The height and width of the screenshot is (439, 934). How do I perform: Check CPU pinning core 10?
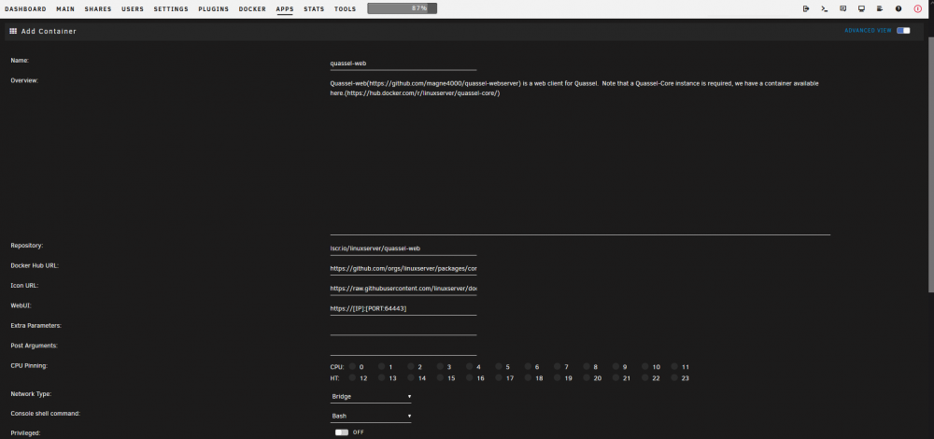pos(645,367)
